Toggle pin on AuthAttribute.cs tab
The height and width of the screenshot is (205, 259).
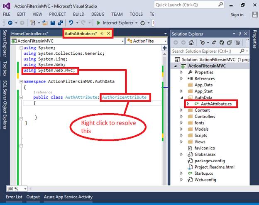(102, 33)
